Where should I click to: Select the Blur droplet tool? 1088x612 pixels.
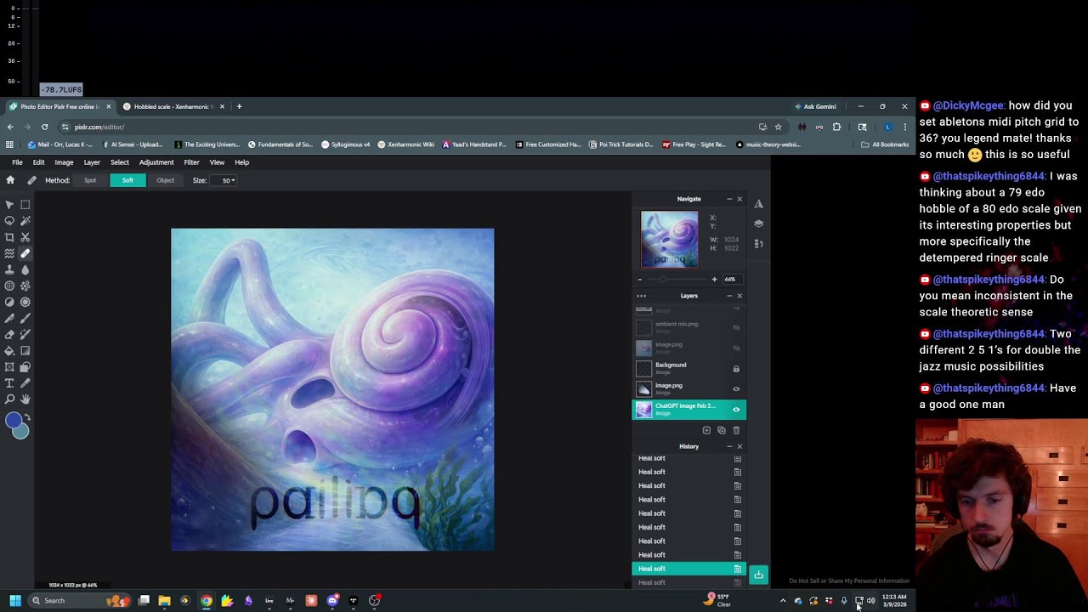(25, 269)
